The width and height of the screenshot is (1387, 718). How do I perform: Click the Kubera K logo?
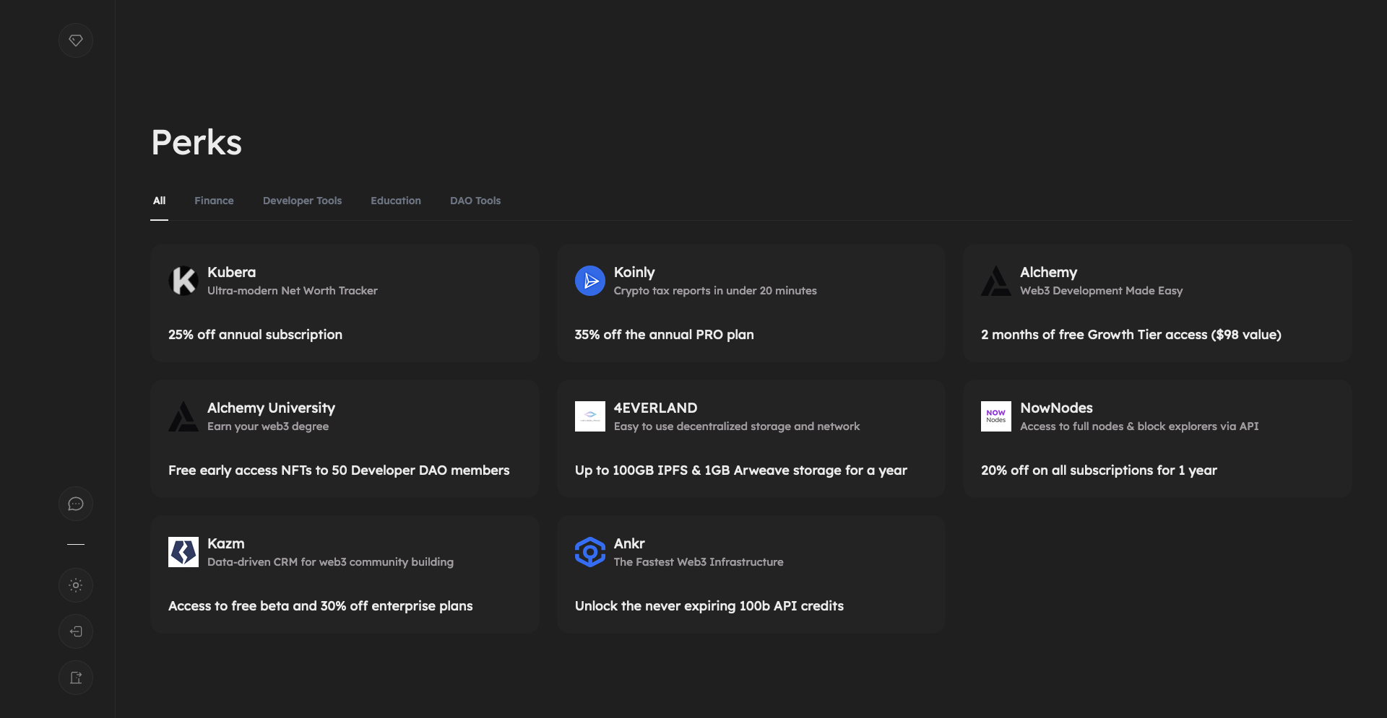[x=183, y=281]
